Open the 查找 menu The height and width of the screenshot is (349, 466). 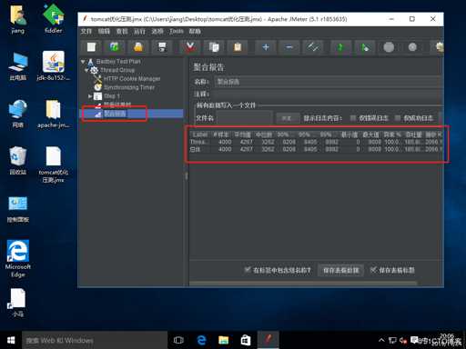122,31
